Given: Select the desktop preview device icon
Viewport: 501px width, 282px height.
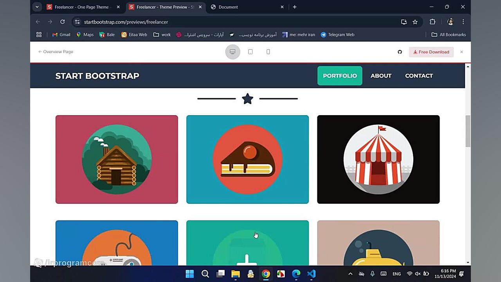Looking at the screenshot, I should [232, 52].
